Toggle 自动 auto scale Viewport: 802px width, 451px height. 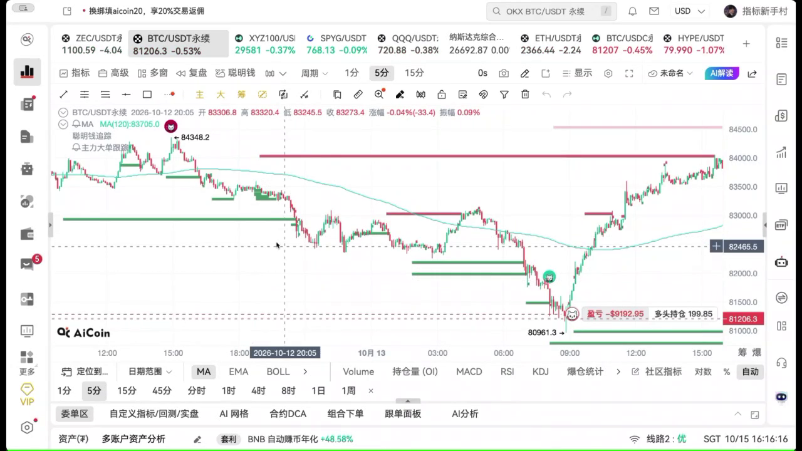750,371
